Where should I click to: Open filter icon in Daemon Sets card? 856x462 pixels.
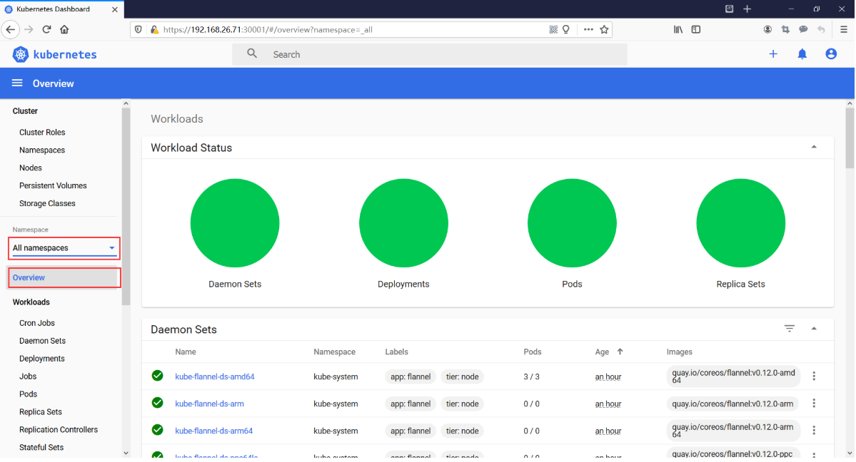click(790, 329)
